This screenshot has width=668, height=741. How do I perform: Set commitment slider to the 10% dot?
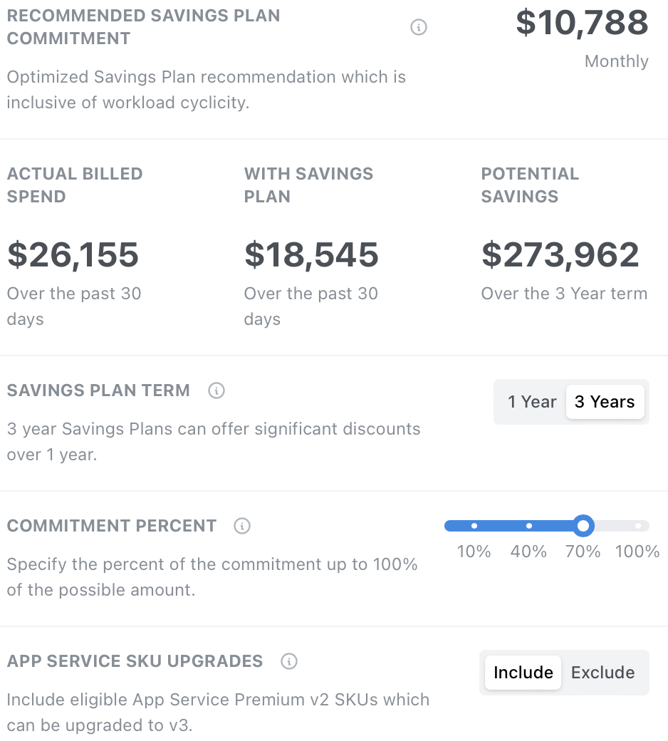click(x=474, y=526)
